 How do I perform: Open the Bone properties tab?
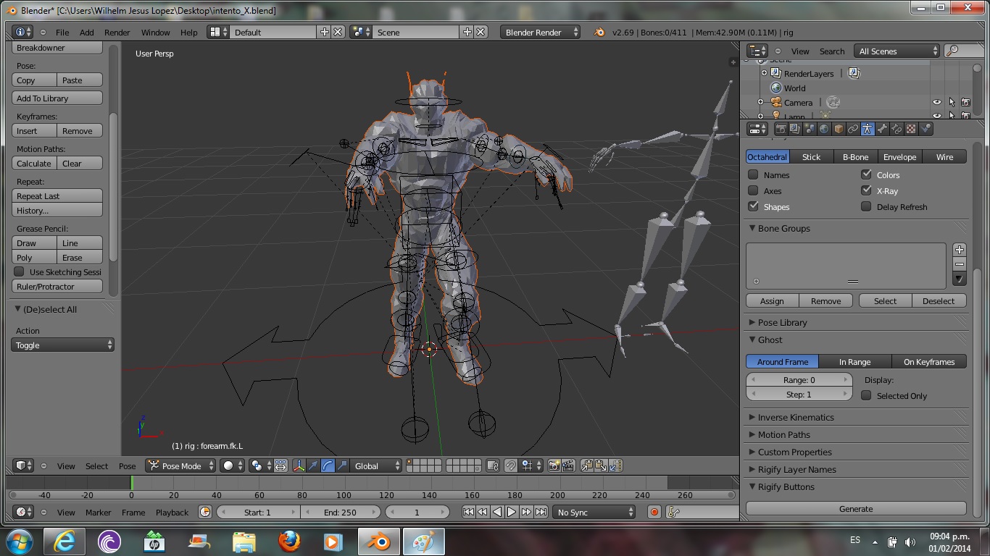click(x=882, y=129)
